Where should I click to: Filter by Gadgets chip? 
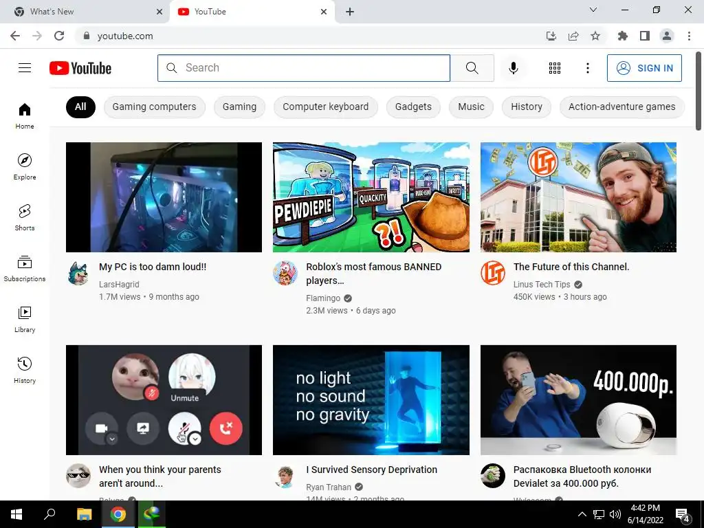point(413,107)
